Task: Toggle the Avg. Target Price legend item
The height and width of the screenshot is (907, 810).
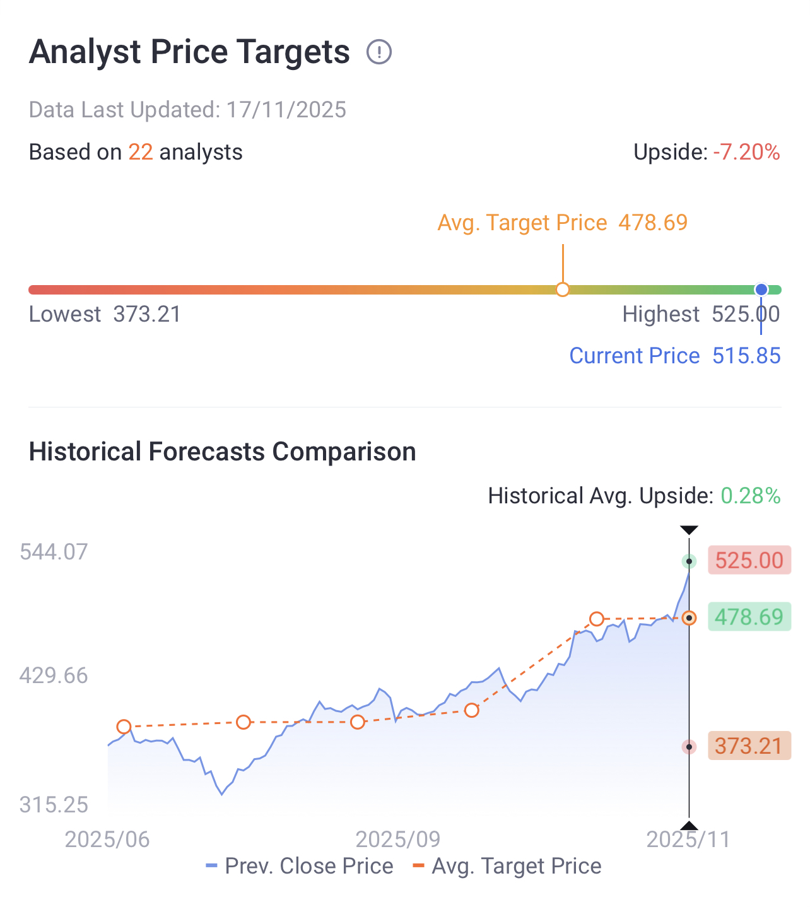Action: coord(507,866)
